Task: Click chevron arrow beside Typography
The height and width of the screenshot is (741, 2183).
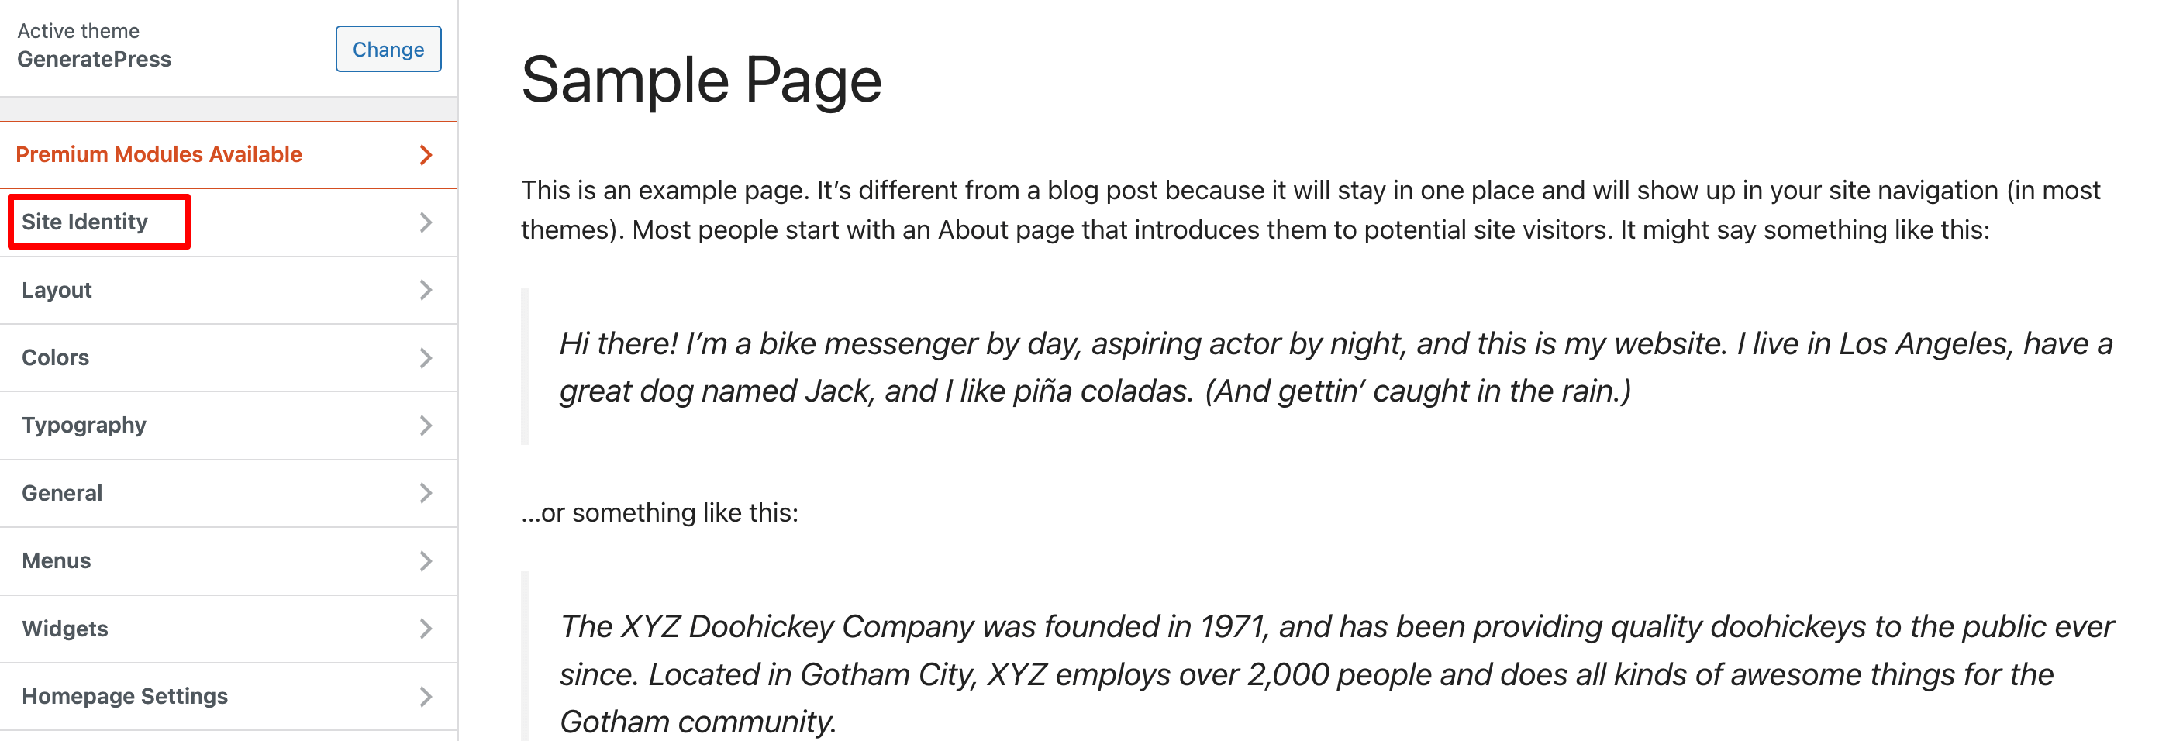Action: coord(426,425)
